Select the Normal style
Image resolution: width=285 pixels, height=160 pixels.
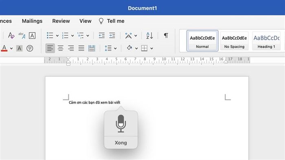pos(202,41)
